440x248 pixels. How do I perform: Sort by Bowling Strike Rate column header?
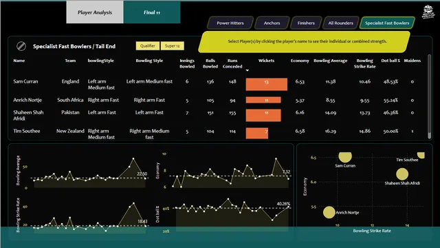364,63
